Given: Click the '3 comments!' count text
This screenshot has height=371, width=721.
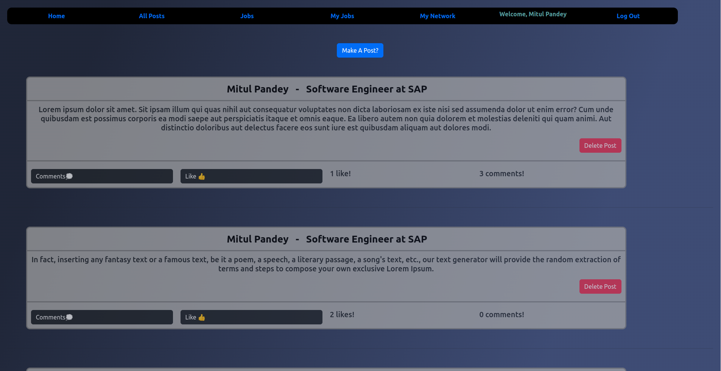Looking at the screenshot, I should click(501, 174).
